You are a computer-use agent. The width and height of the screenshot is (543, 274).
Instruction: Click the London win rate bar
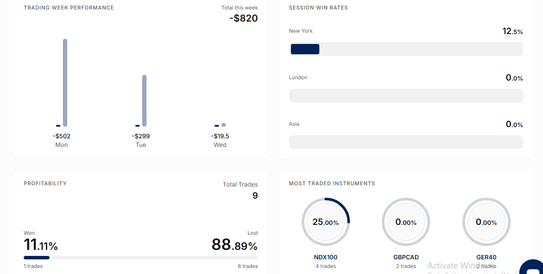click(406, 96)
